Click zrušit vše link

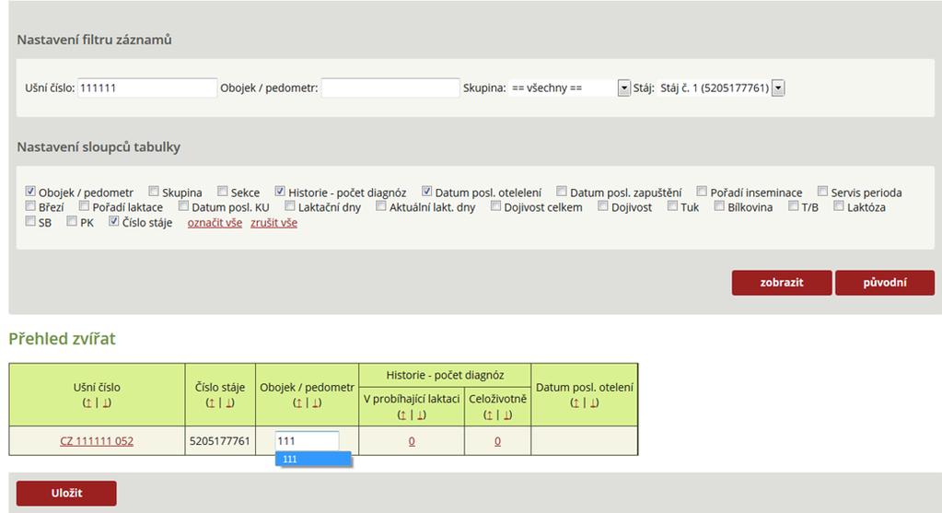(x=274, y=223)
